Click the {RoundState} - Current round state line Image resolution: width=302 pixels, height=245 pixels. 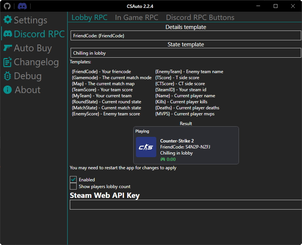point(106,102)
